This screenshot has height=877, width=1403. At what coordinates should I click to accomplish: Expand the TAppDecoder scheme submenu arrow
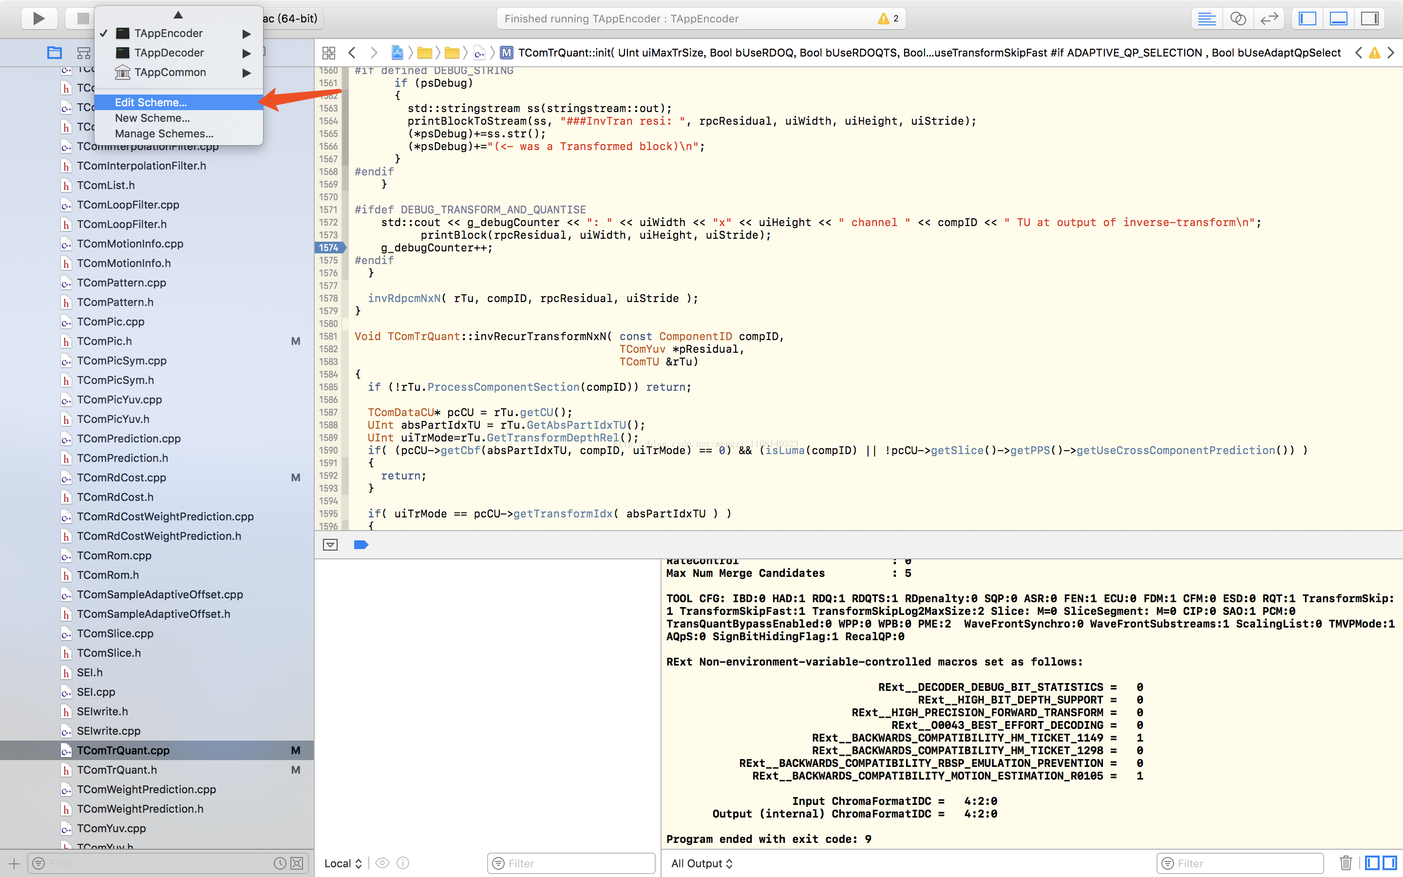tap(246, 53)
